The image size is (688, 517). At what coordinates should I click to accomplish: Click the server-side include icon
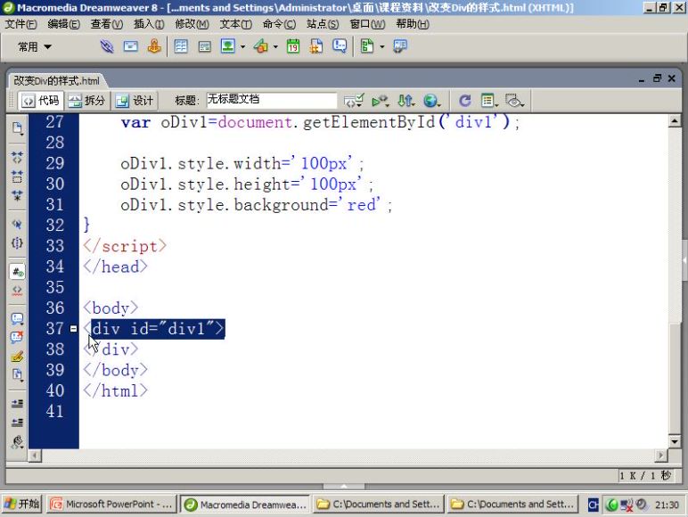(x=315, y=46)
